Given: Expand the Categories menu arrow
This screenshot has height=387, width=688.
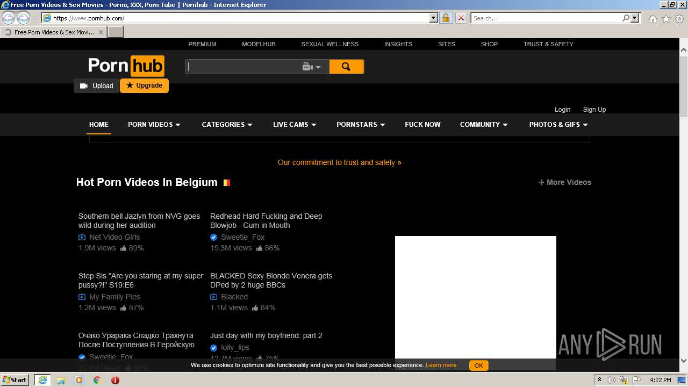Looking at the screenshot, I should tap(250, 125).
